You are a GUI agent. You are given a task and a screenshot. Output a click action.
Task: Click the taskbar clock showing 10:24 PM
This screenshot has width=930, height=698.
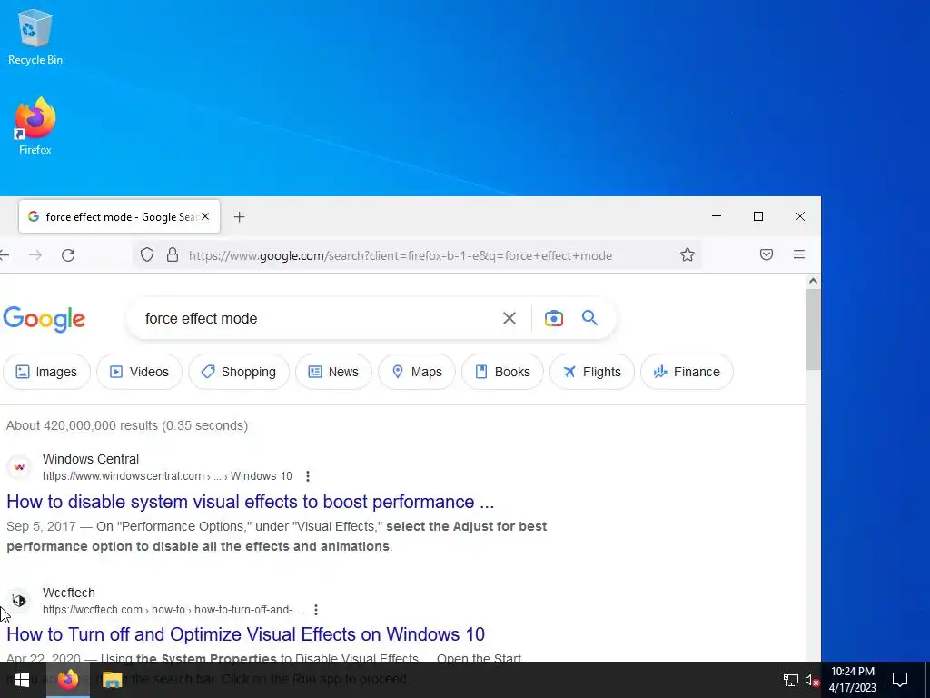point(852,680)
